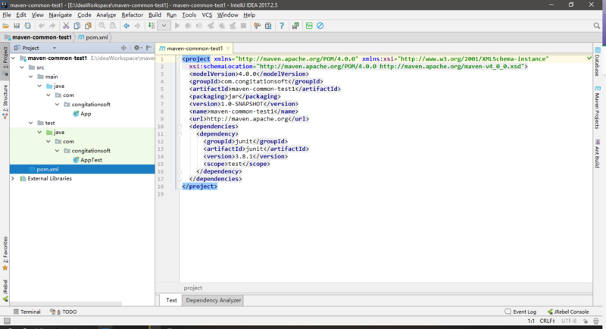
Task: Click the Save All toolbar icon
Action: click(17, 26)
